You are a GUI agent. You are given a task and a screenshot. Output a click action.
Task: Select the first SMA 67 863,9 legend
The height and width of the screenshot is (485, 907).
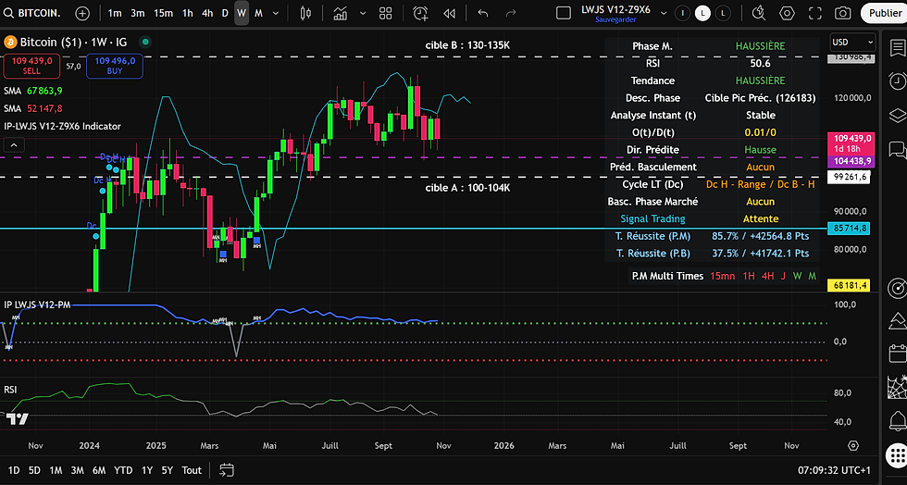click(x=33, y=91)
